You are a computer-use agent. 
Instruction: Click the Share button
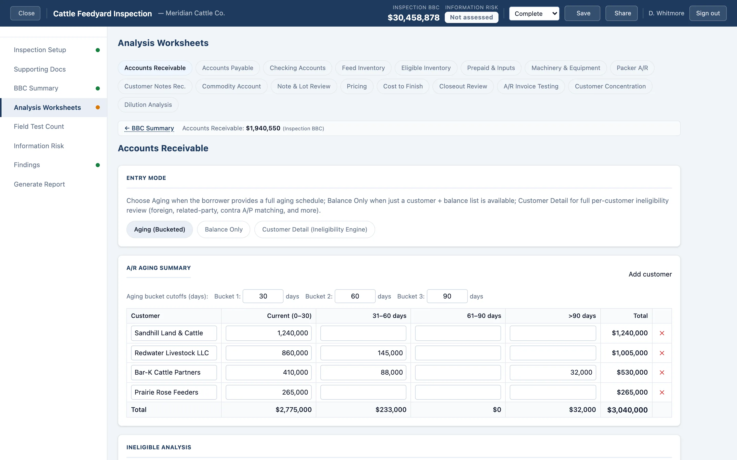pos(621,13)
